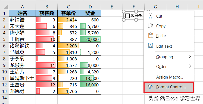This screenshot has width=203, height=104.
Task: Choose Paste from context menu
Action: [x=169, y=35]
